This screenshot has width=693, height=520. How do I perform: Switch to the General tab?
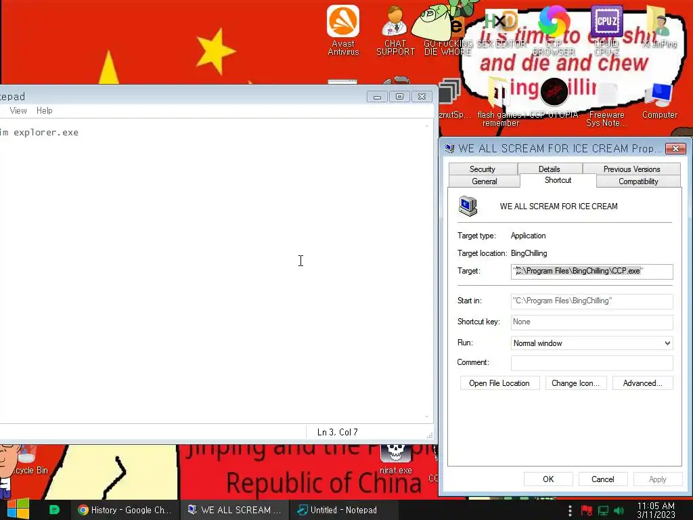coord(485,181)
